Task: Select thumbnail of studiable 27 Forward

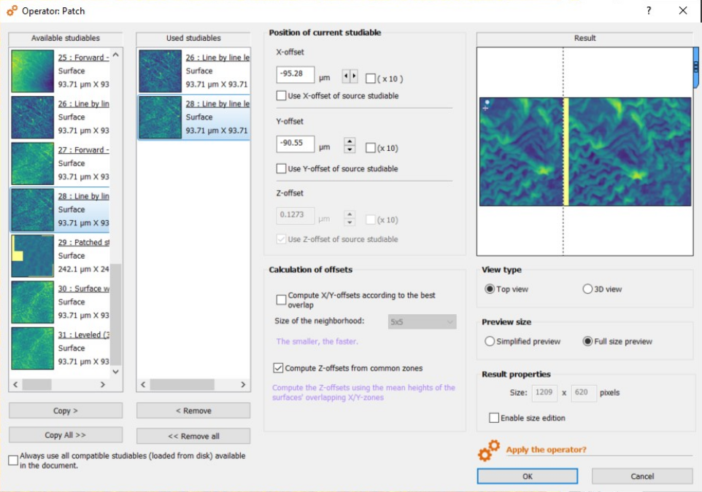Action: [33, 164]
